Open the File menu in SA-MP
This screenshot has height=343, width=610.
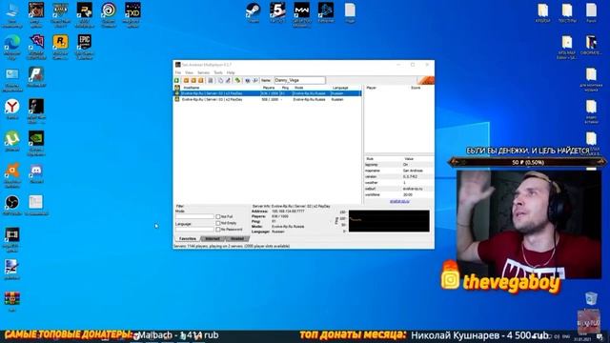178,72
